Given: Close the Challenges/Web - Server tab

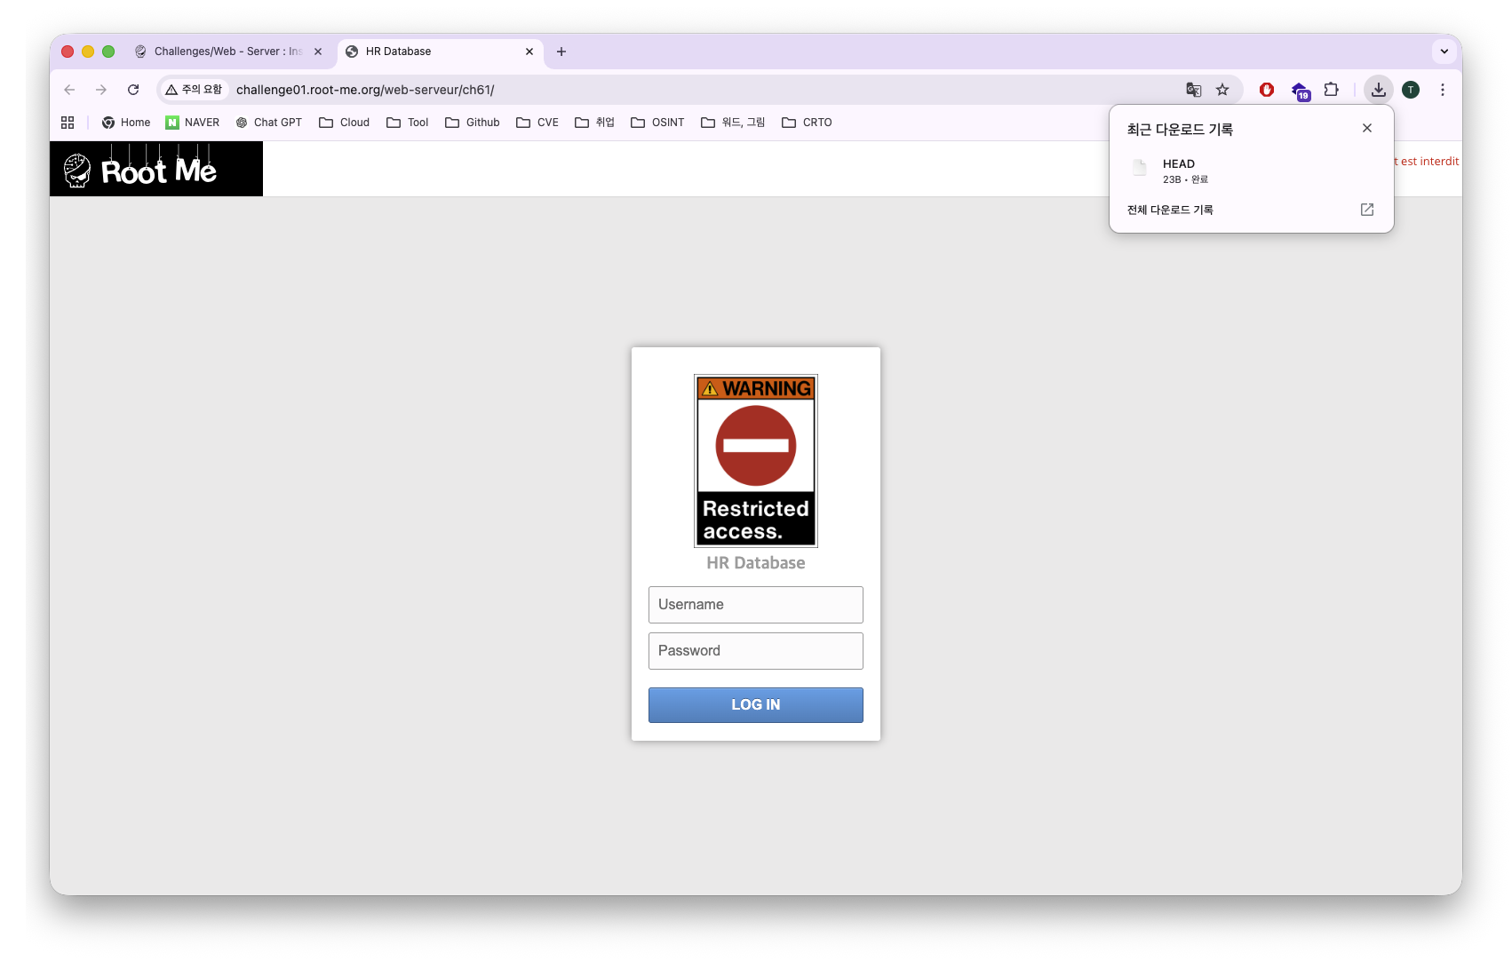Looking at the screenshot, I should point(318,52).
